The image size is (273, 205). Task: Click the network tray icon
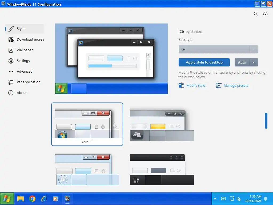232,199
